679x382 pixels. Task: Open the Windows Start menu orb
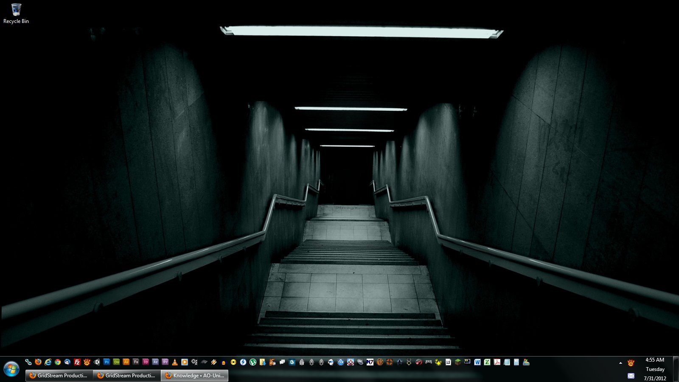pyautogui.click(x=11, y=369)
